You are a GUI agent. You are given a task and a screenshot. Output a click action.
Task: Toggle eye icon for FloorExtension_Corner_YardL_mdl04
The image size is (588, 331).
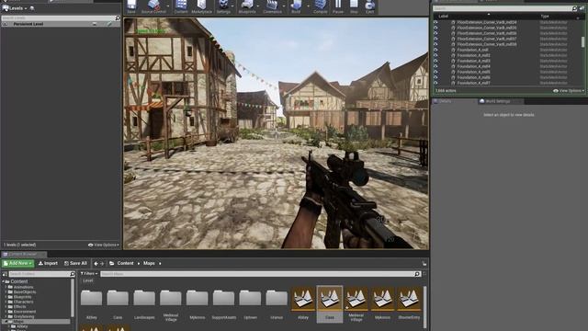[x=435, y=22]
